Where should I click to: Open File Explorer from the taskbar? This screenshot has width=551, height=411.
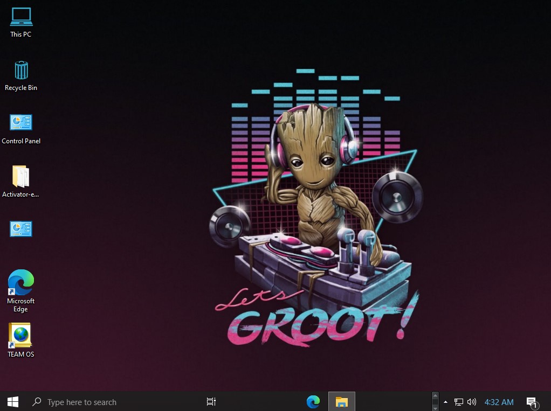point(341,402)
